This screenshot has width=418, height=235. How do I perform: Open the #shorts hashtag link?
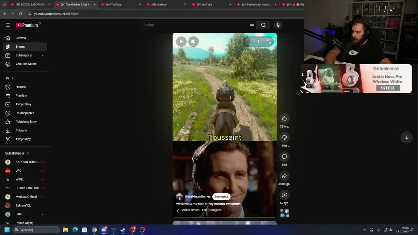219,204
